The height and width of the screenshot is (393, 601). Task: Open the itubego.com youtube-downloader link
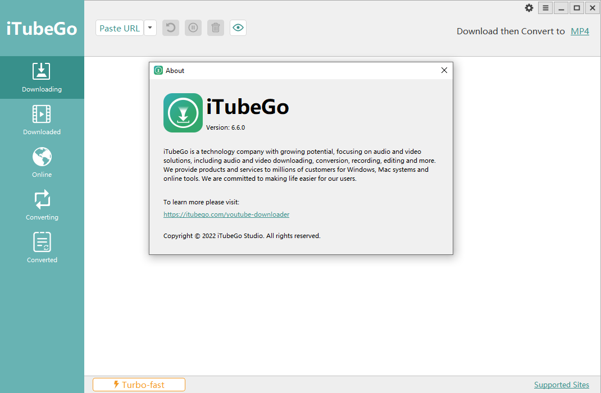point(226,214)
